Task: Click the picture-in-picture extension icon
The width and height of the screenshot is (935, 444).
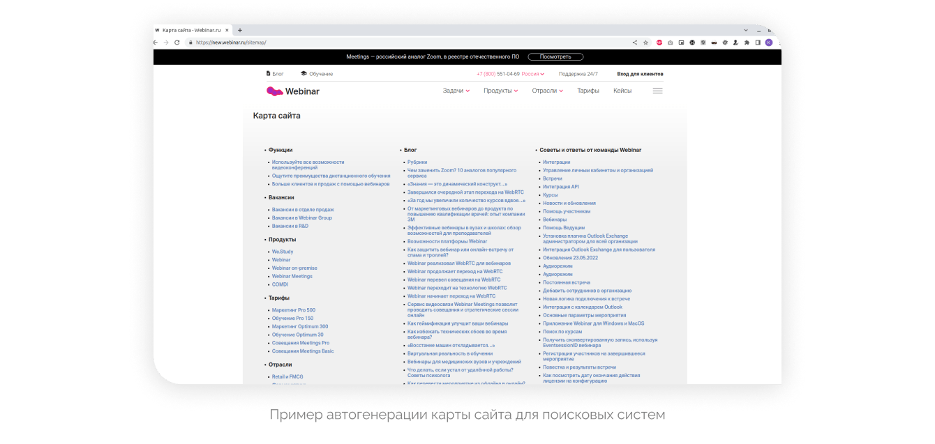Action: [x=682, y=43]
